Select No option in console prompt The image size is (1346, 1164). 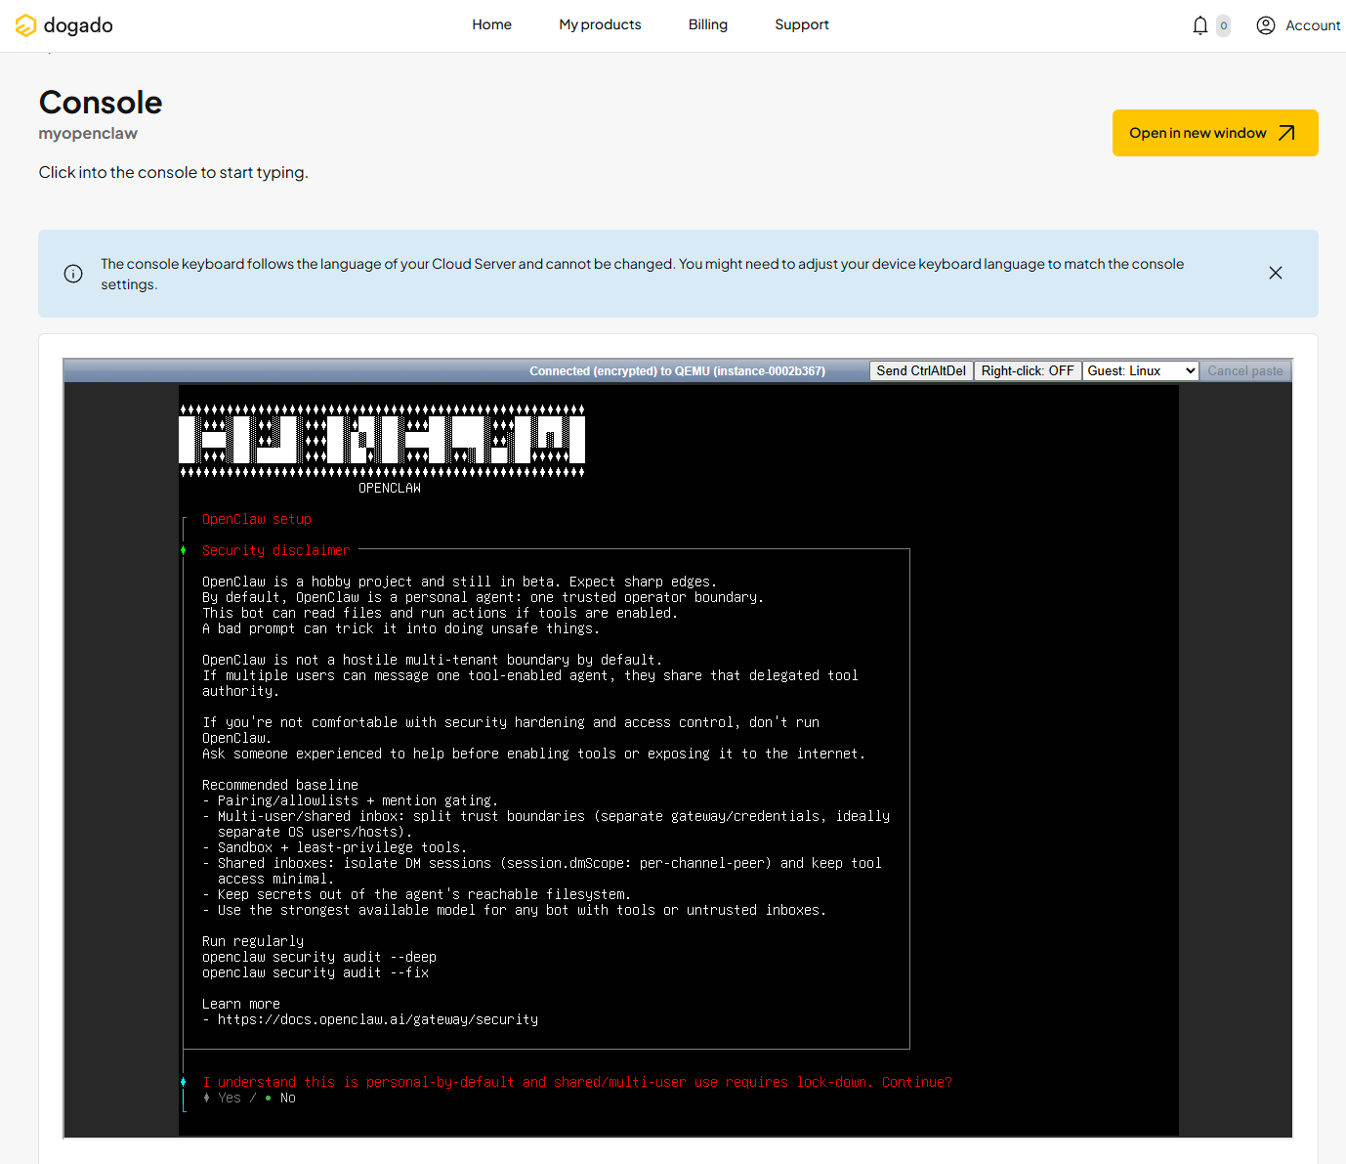[x=288, y=1098]
